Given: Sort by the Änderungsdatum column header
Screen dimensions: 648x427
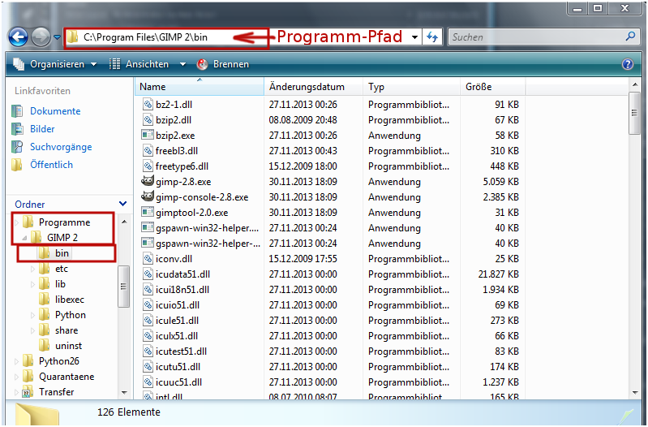Looking at the screenshot, I should pyautogui.click(x=313, y=87).
